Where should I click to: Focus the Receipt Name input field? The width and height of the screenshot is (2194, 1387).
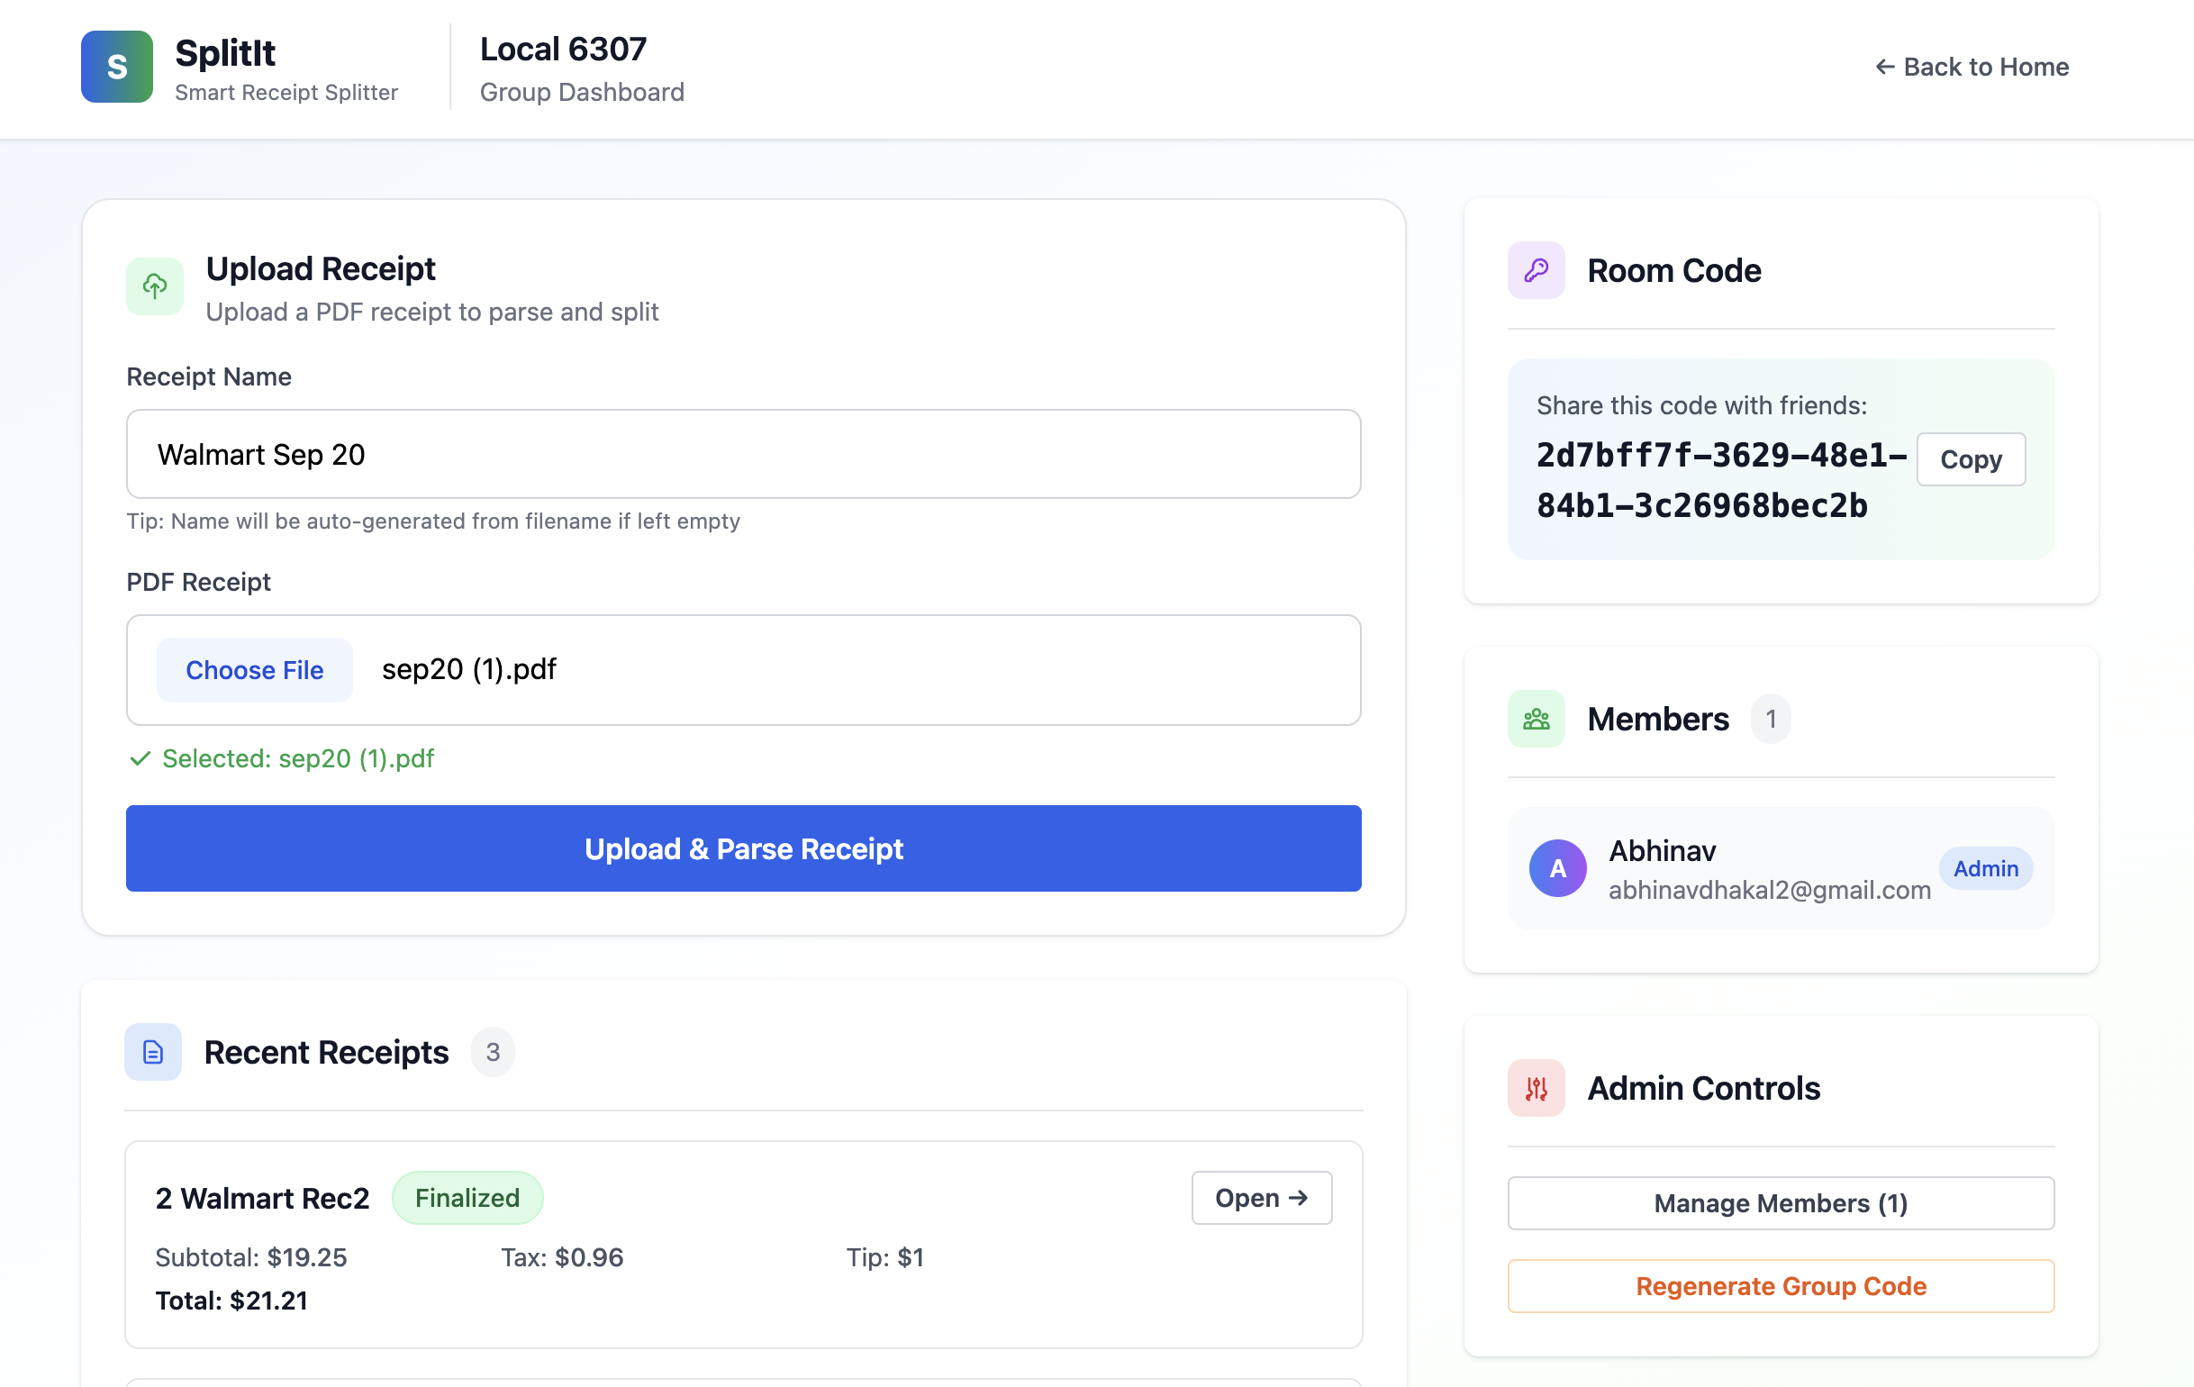tap(743, 454)
